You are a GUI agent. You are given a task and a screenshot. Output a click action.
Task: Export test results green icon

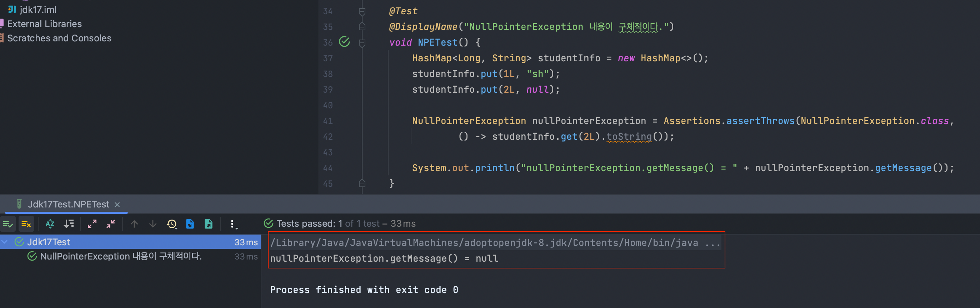(209, 224)
